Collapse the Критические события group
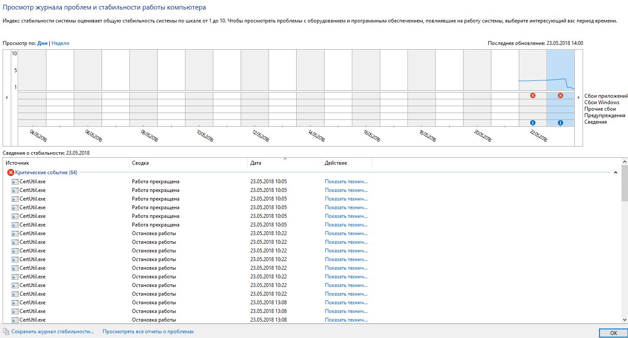Image resolution: width=628 pixels, height=338 pixels. (615, 173)
